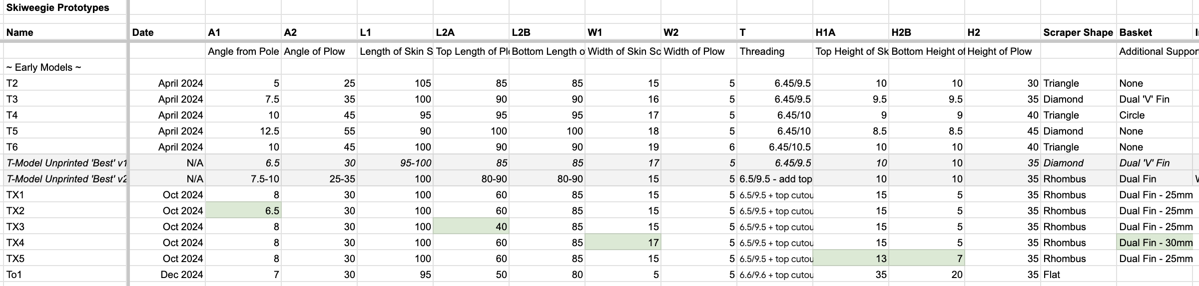Select the green highlighted 13 cell
Image resolution: width=1199 pixels, height=286 pixels.
click(x=850, y=259)
